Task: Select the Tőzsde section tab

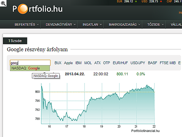Action: click(x=15, y=41)
